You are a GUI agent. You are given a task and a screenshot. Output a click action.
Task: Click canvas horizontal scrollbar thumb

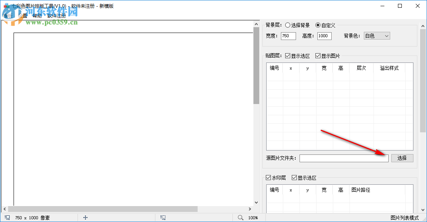coord(103,209)
